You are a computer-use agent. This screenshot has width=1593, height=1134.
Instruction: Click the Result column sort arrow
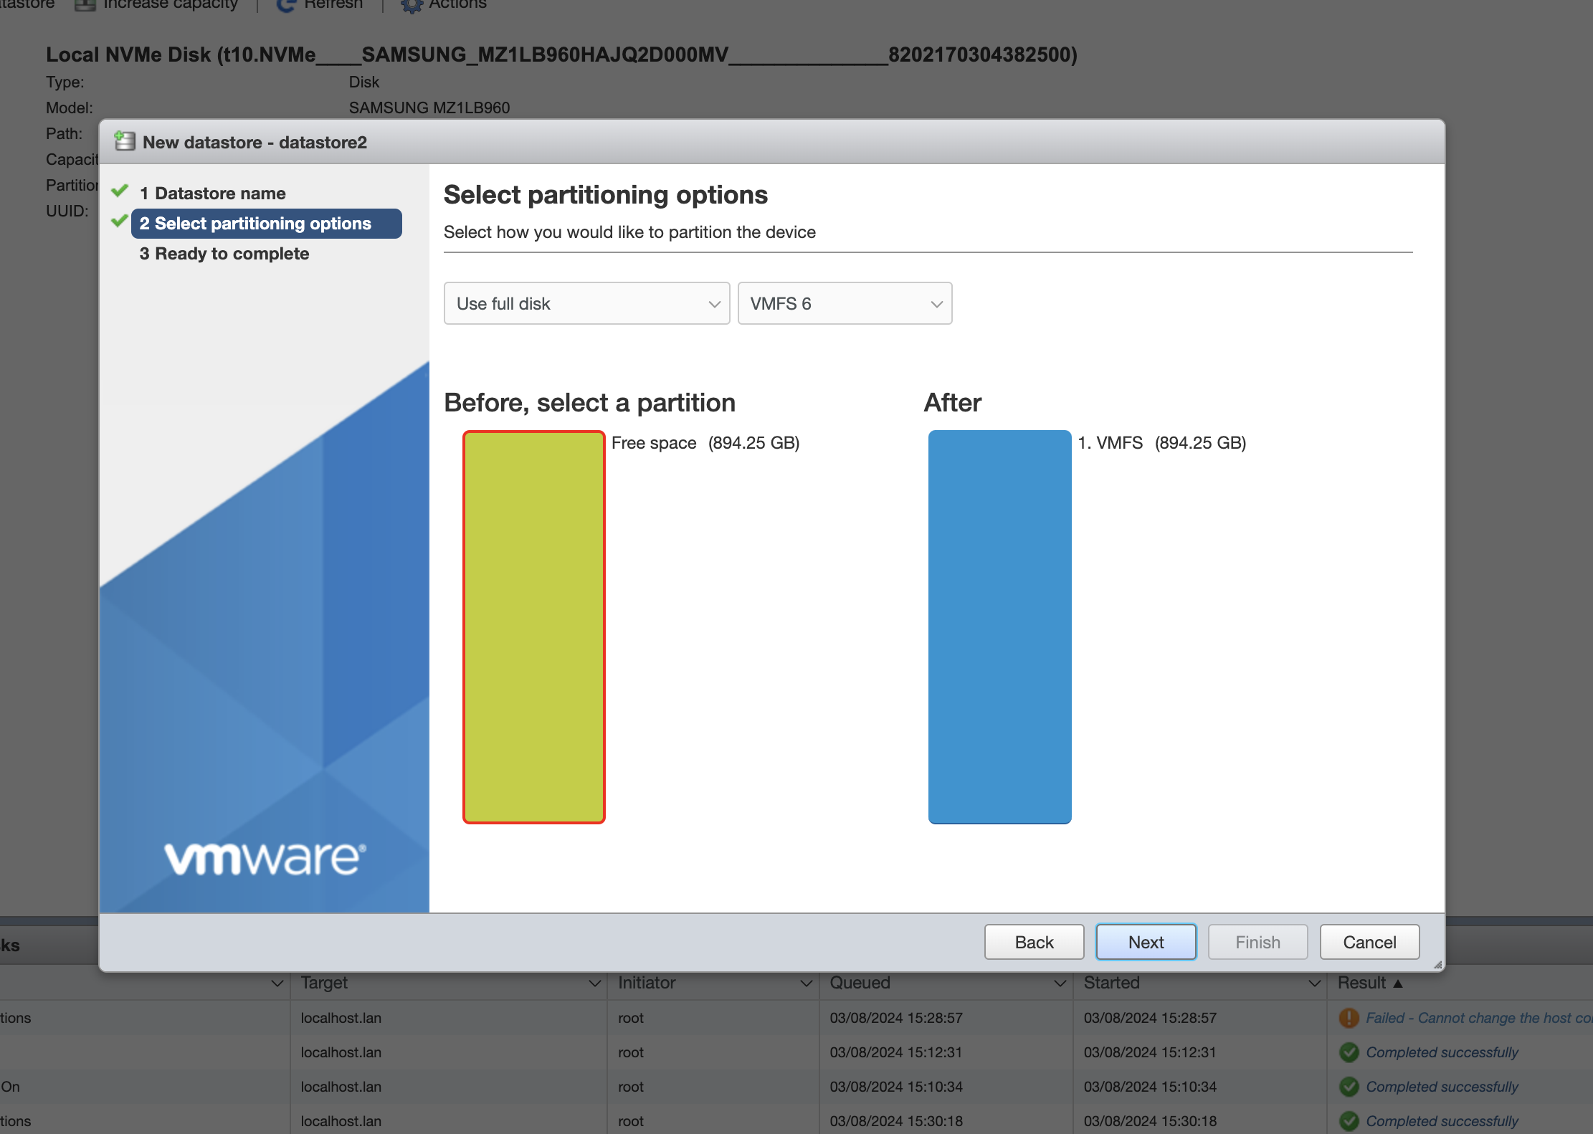[1397, 983]
